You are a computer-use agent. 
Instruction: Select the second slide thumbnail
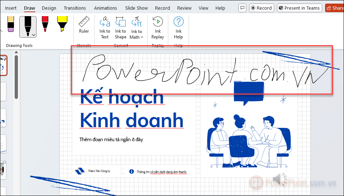[x=3, y=91]
